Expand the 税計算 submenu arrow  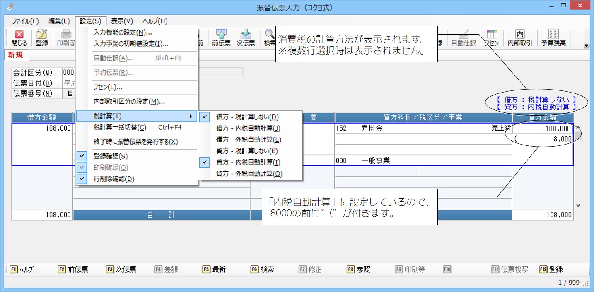191,116
